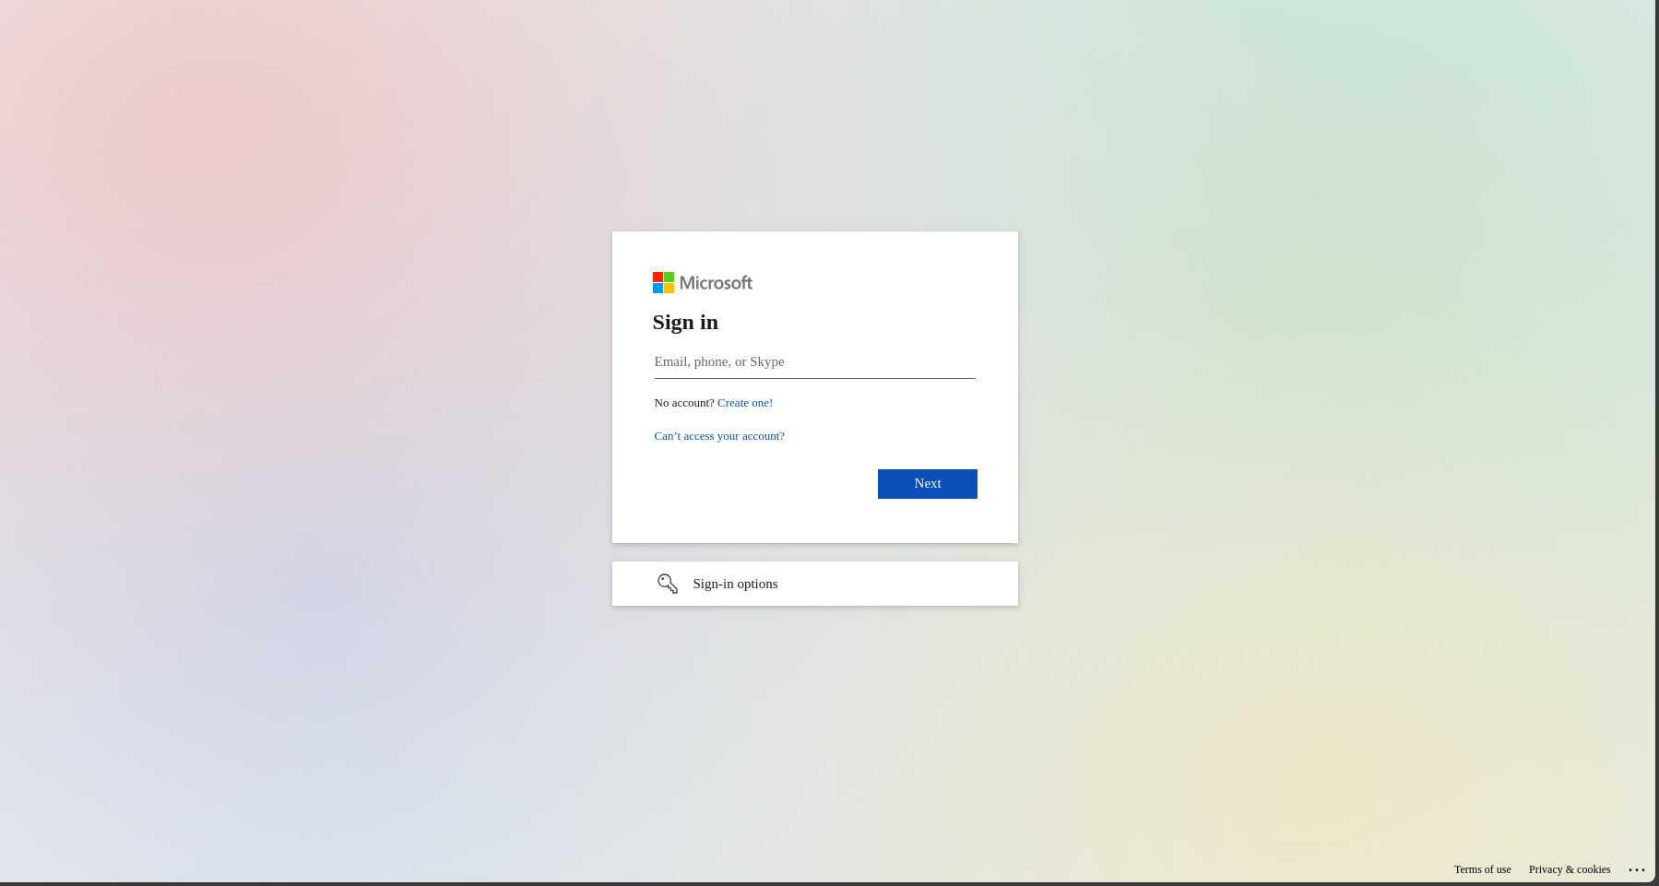The image size is (1659, 886).
Task: Click the "No account?" label text
Action: click(683, 403)
